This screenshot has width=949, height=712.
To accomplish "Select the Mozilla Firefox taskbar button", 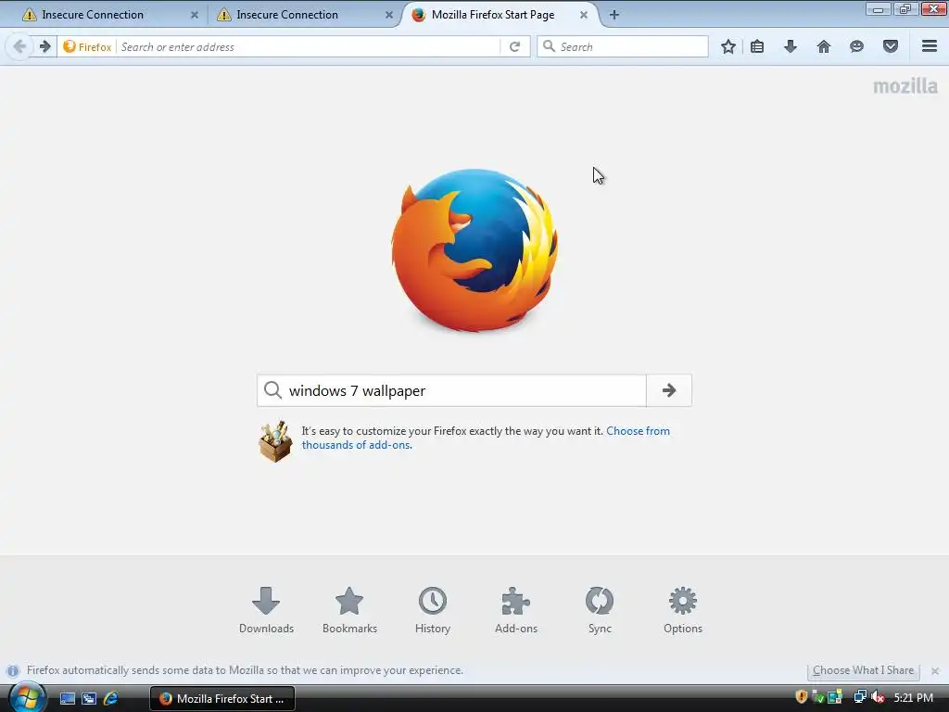I will pyautogui.click(x=222, y=699).
